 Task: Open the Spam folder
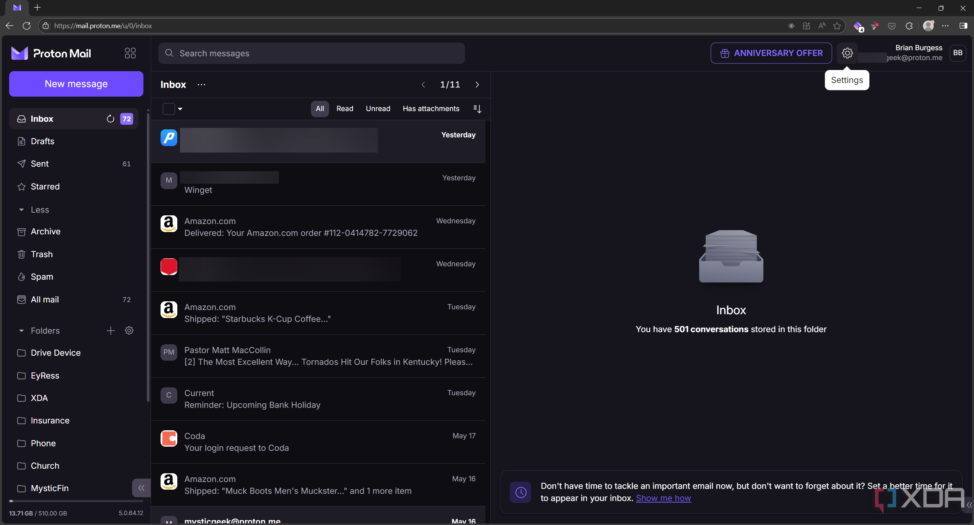pyautogui.click(x=74, y=277)
